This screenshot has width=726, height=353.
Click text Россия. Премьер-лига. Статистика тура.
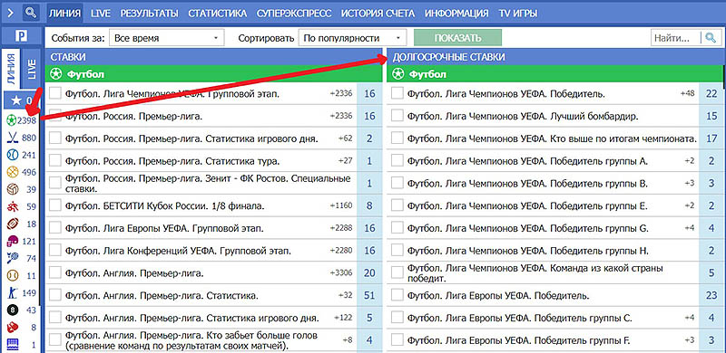pyautogui.click(x=172, y=161)
